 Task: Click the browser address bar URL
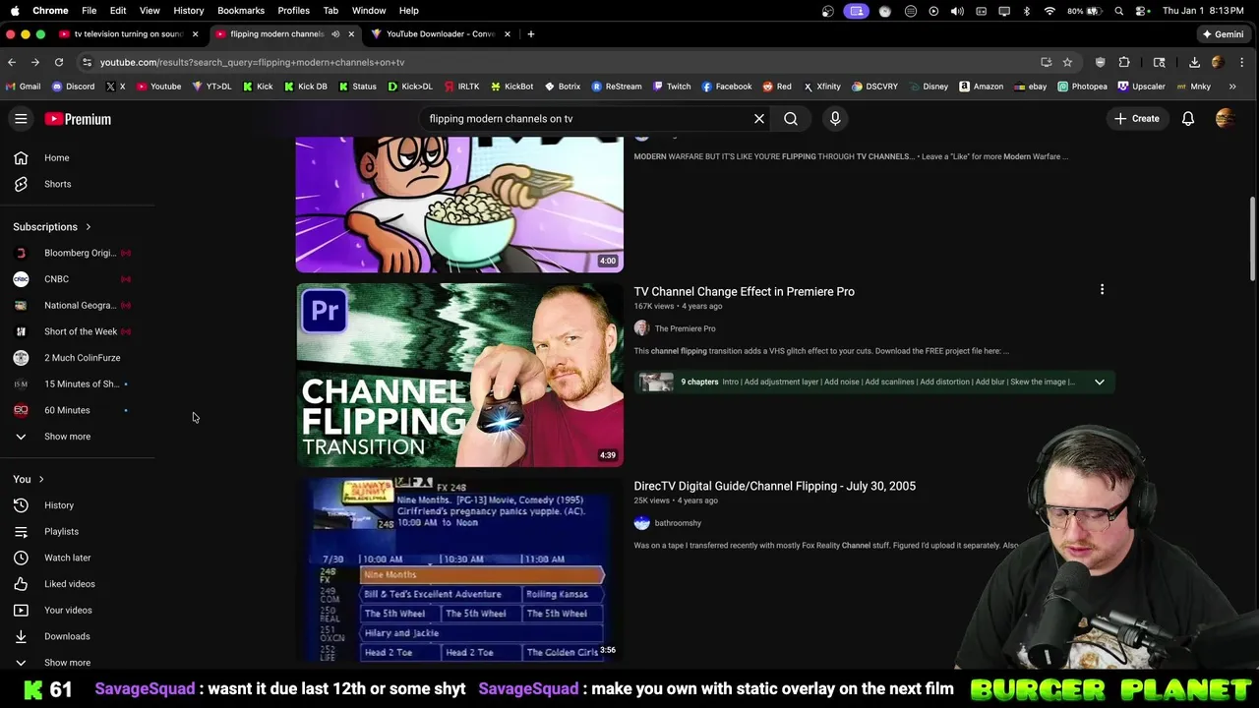point(252,62)
